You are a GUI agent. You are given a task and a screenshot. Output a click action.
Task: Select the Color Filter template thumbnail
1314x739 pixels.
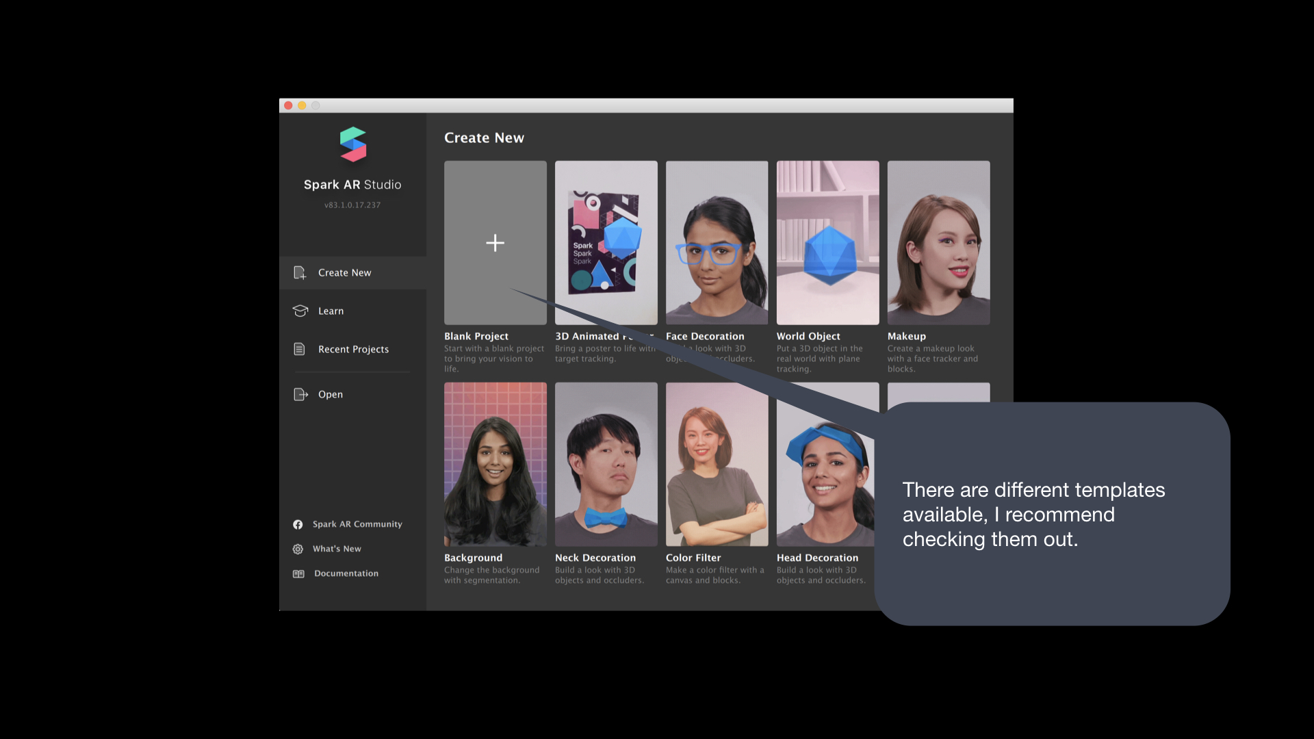click(x=717, y=464)
